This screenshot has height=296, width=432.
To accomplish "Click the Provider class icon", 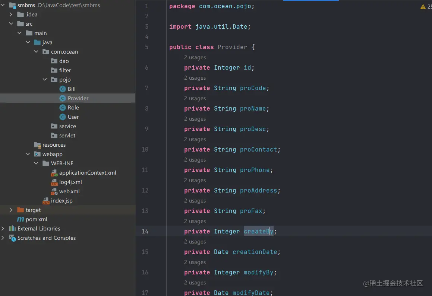I will tap(63, 99).
